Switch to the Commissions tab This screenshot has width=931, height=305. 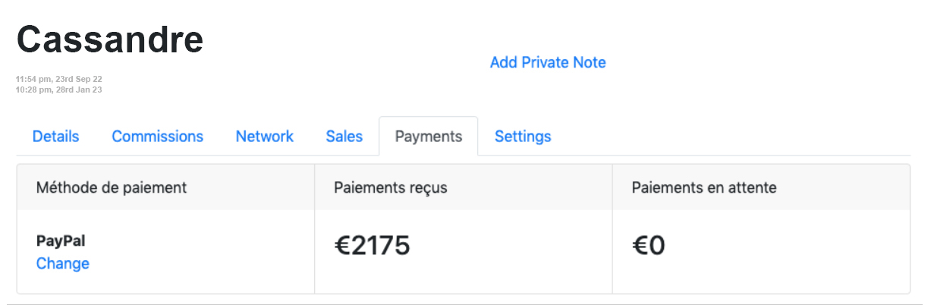pos(157,137)
